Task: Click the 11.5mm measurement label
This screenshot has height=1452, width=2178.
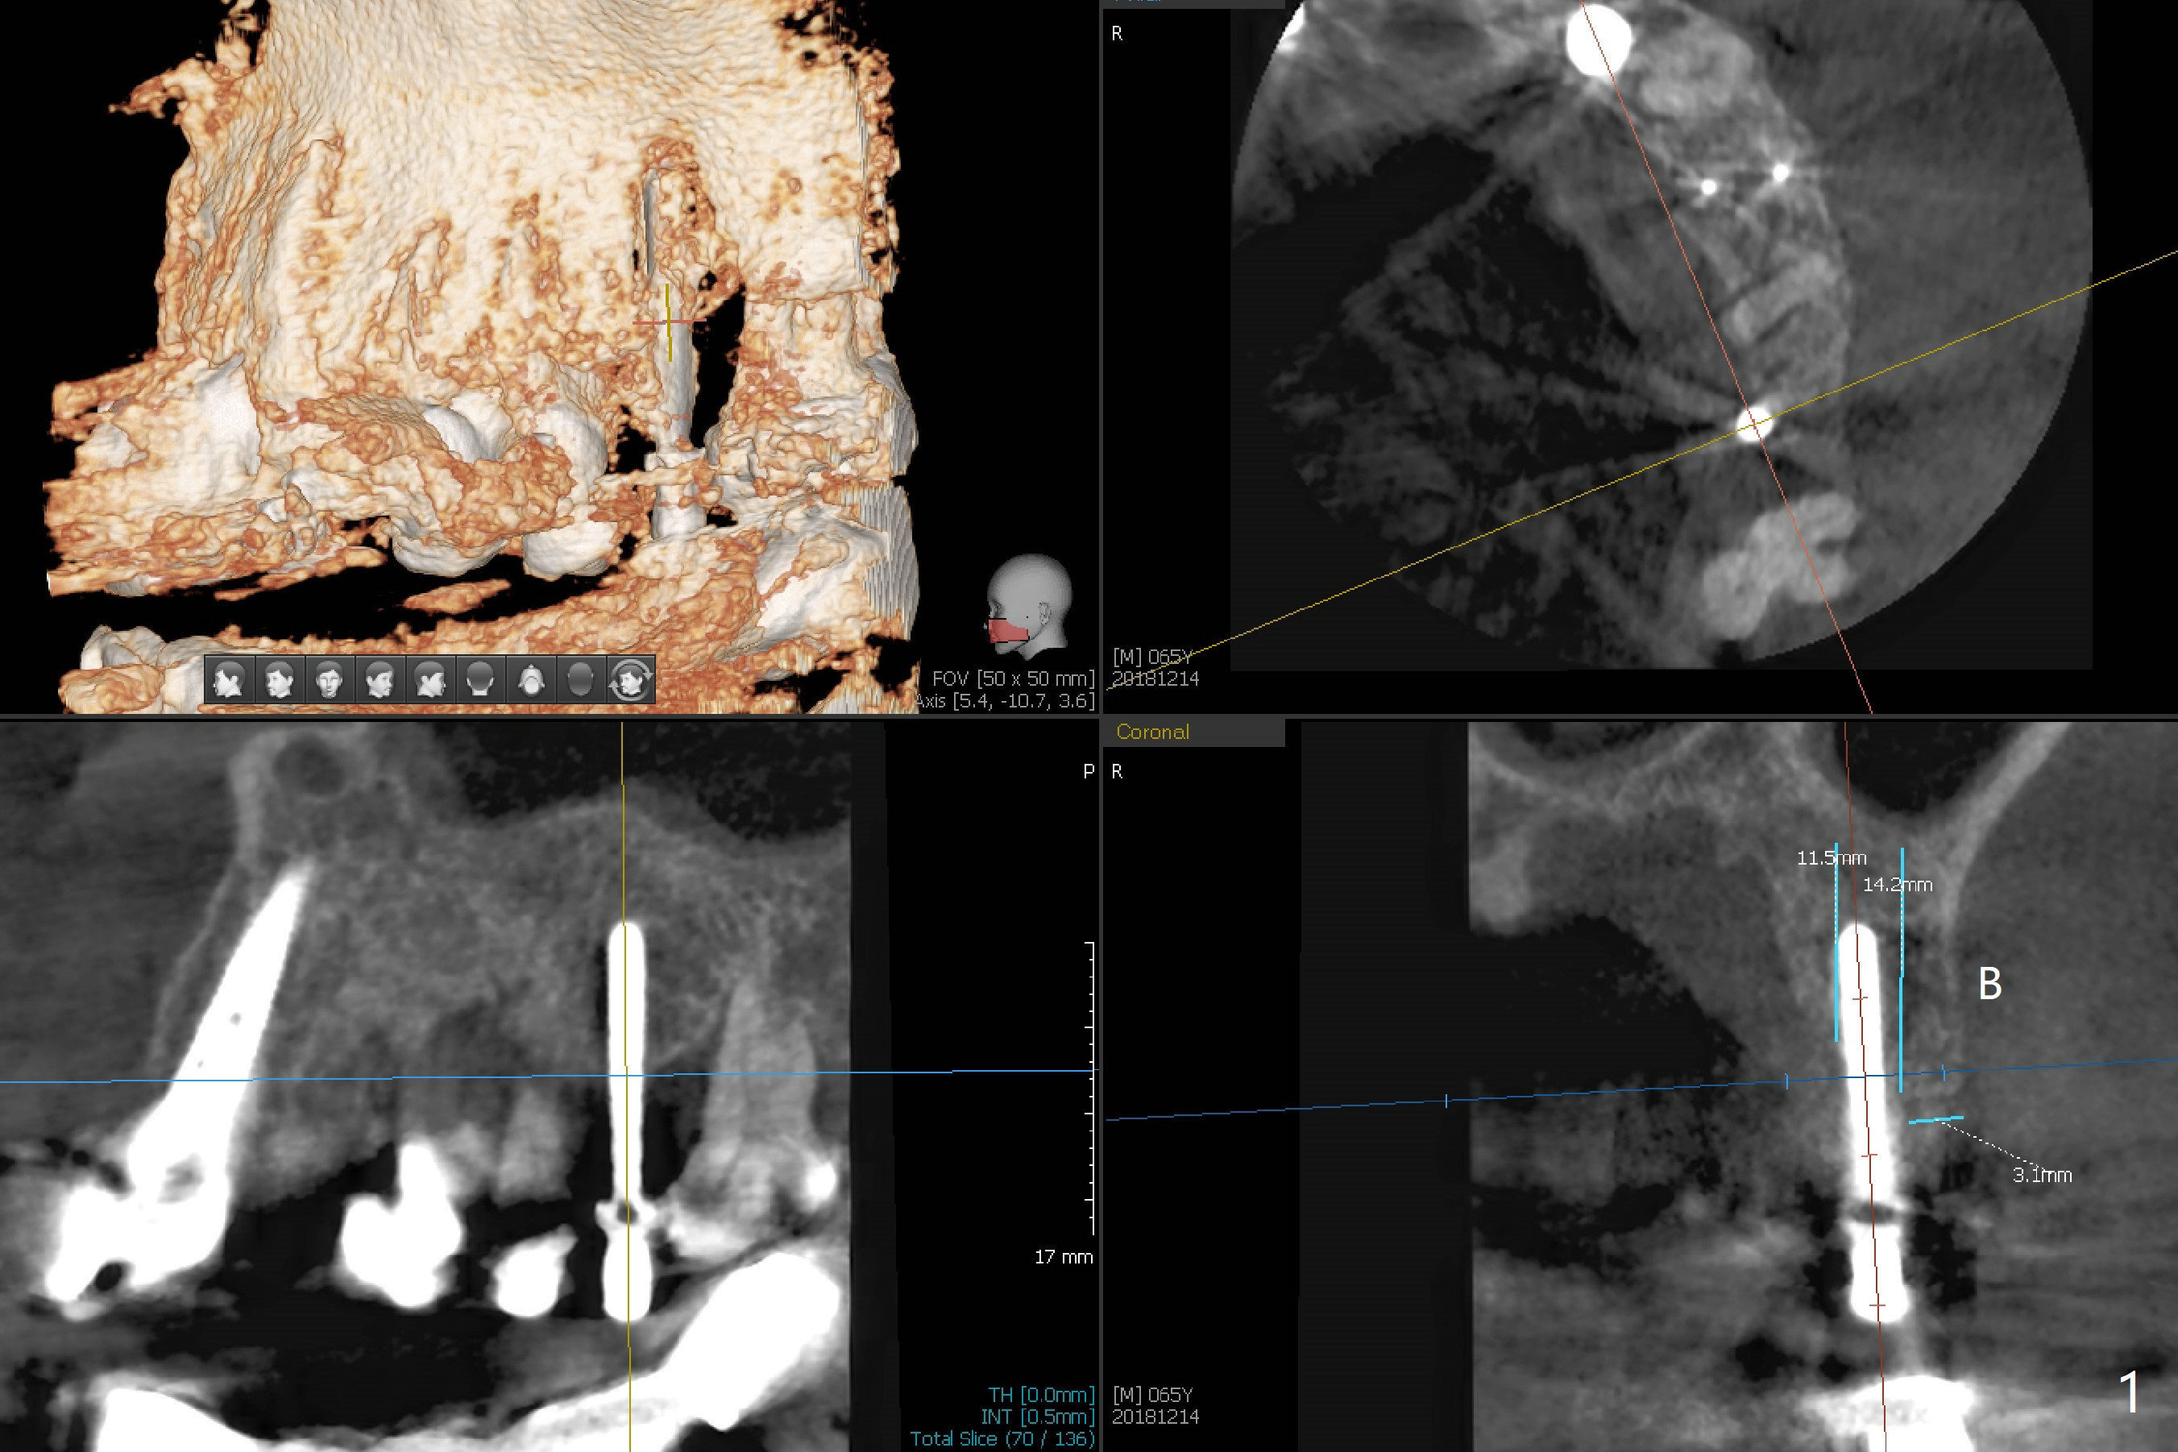Action: point(1831,857)
